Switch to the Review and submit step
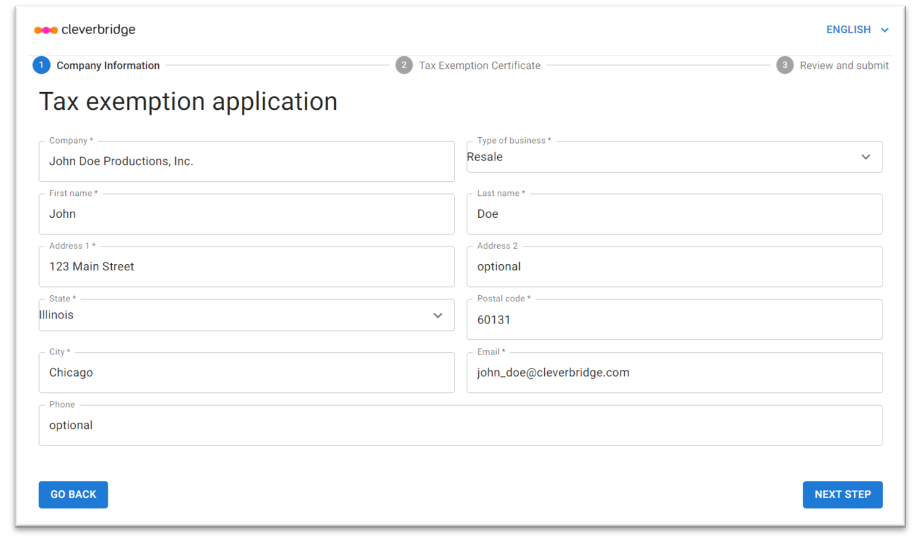The height and width of the screenshot is (540, 918). click(x=843, y=65)
